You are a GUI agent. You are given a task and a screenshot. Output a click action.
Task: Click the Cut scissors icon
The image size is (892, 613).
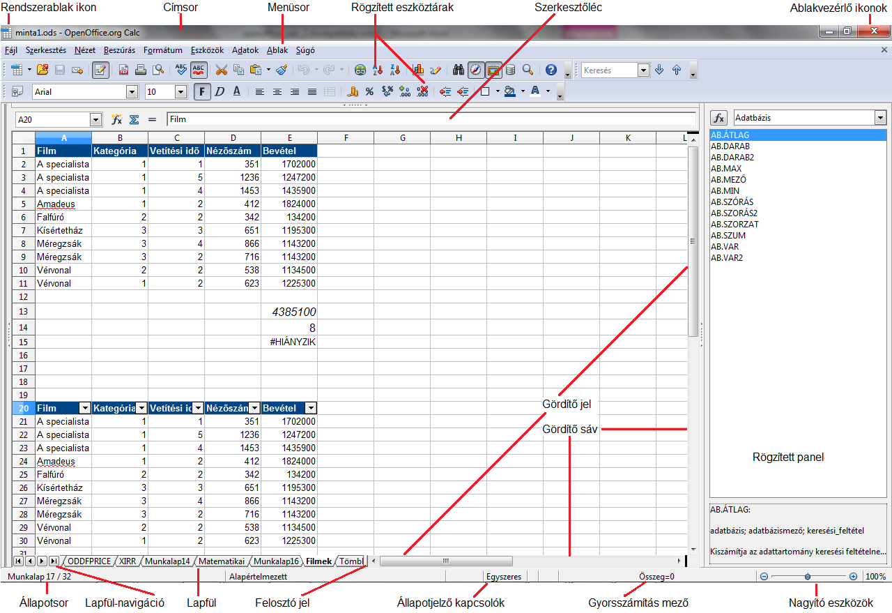point(222,70)
